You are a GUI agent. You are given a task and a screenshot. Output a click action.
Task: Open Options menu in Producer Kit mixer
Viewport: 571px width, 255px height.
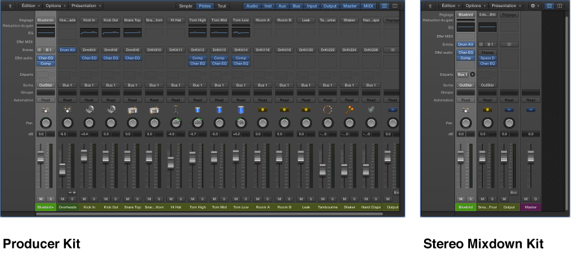(x=56, y=6)
